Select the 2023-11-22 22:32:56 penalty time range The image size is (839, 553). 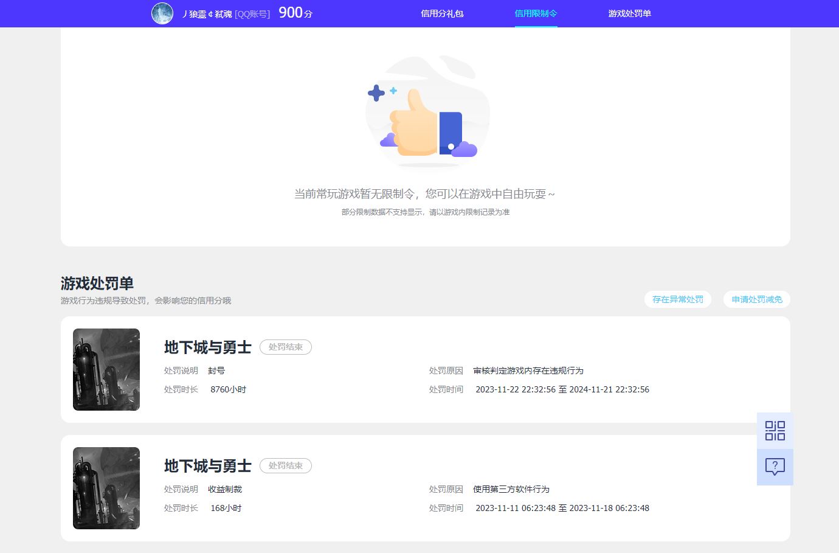562,389
